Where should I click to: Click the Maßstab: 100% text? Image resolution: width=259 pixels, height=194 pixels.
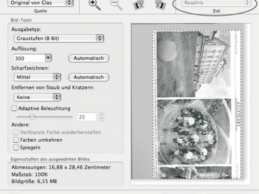(30, 175)
